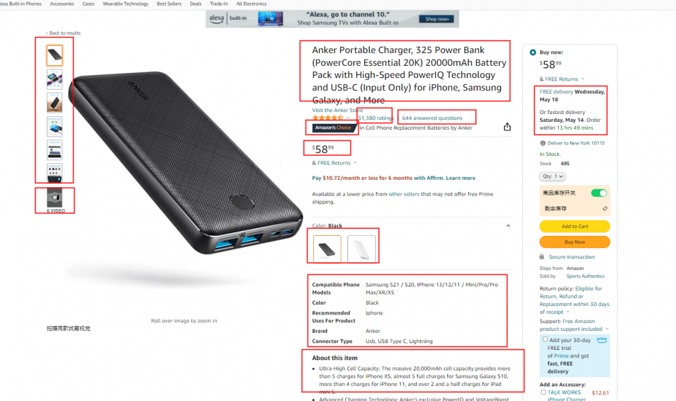Open the Deals menu item

(x=196, y=4)
